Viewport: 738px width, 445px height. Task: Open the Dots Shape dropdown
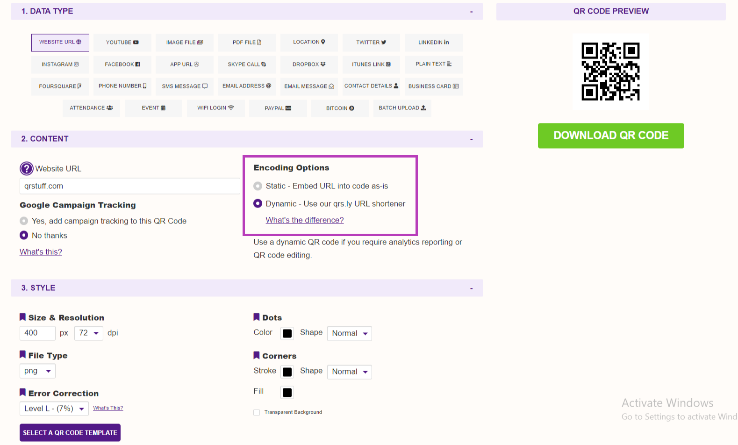click(x=350, y=333)
